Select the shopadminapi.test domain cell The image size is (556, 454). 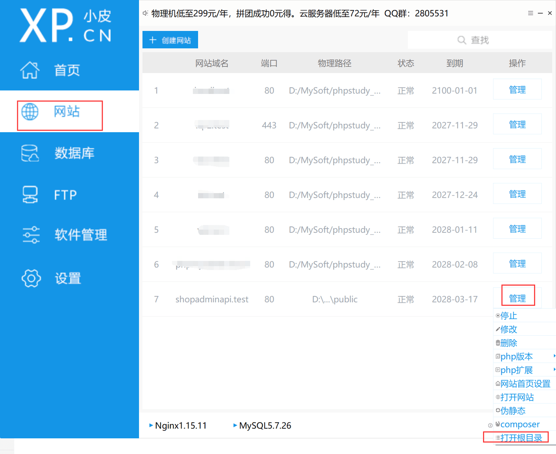pyautogui.click(x=212, y=299)
